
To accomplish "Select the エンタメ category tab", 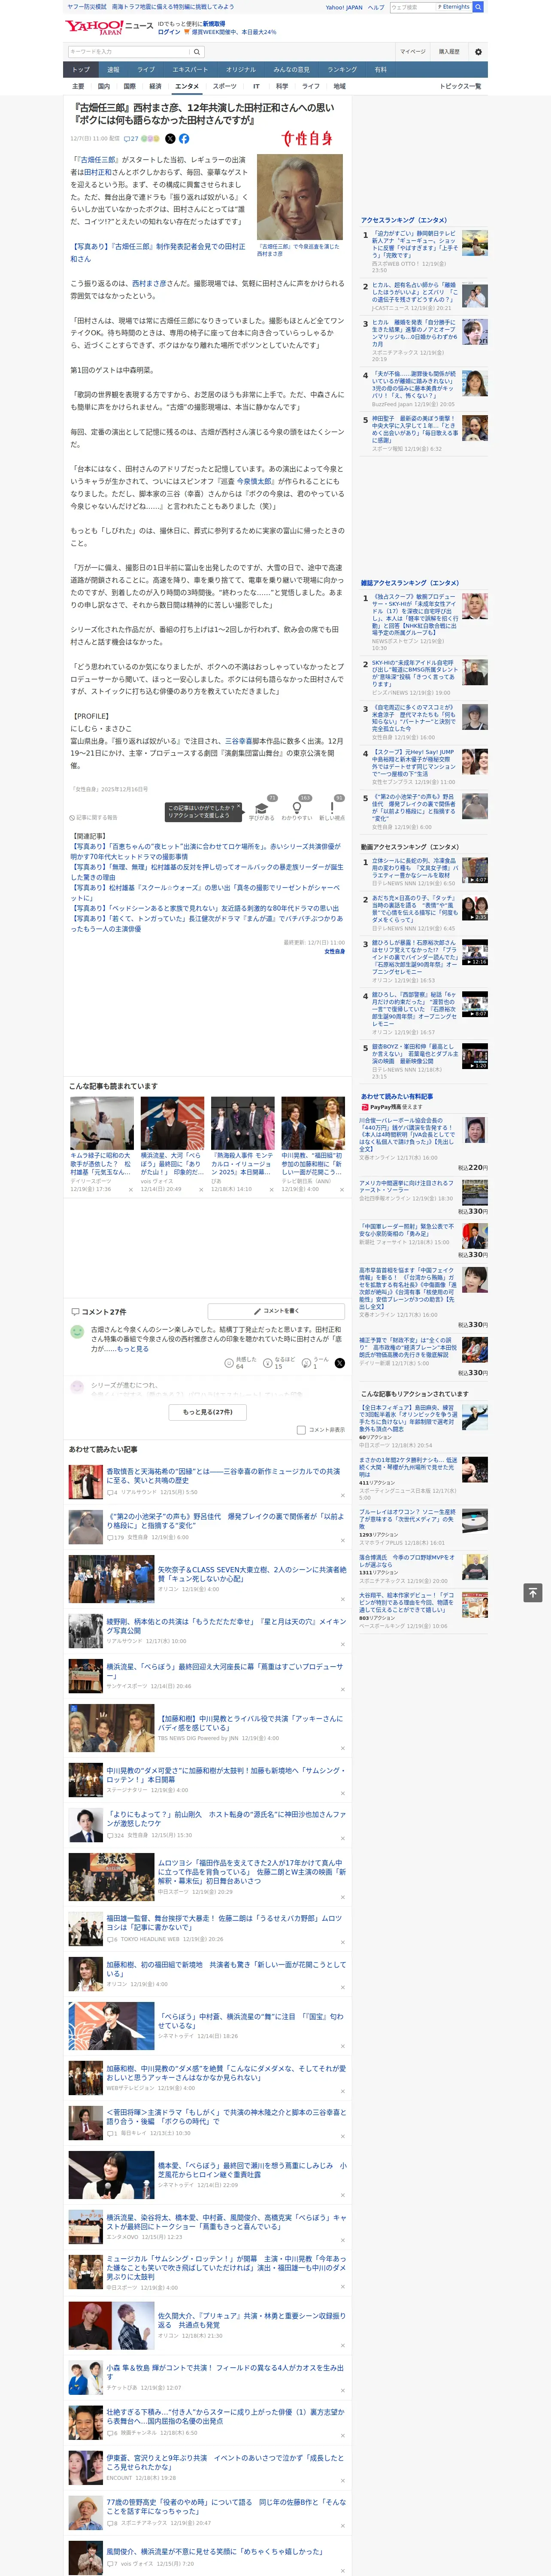I will [187, 86].
